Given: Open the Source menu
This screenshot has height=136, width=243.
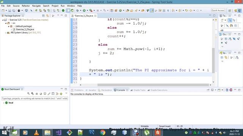Looking at the screenshot, I should pyautogui.click(x=16, y=6).
